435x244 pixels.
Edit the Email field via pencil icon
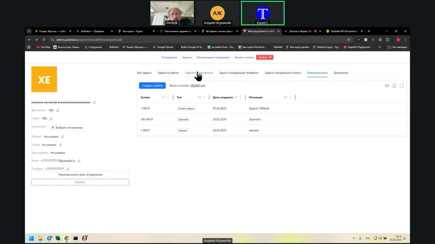tap(79, 161)
